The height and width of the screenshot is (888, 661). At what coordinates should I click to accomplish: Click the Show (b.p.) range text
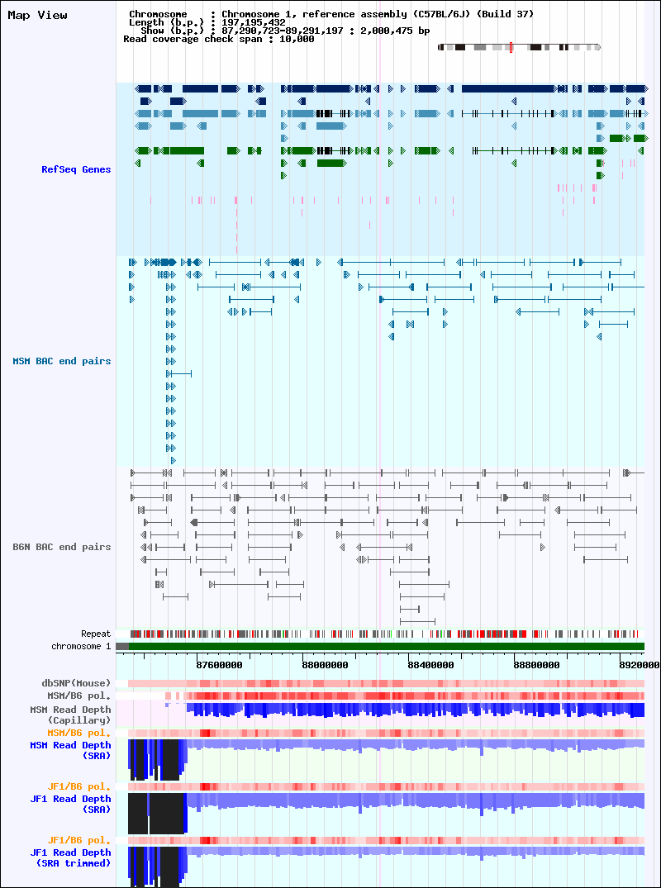(x=326, y=31)
